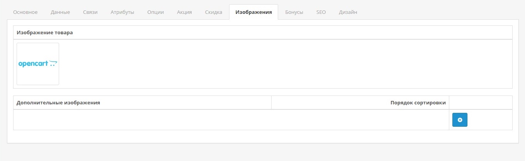Click empty header cell above add button

pyautogui.click(x=481, y=103)
